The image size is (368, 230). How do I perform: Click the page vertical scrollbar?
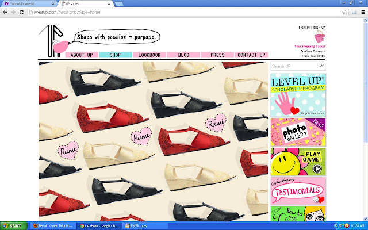pyautogui.click(x=366, y=82)
